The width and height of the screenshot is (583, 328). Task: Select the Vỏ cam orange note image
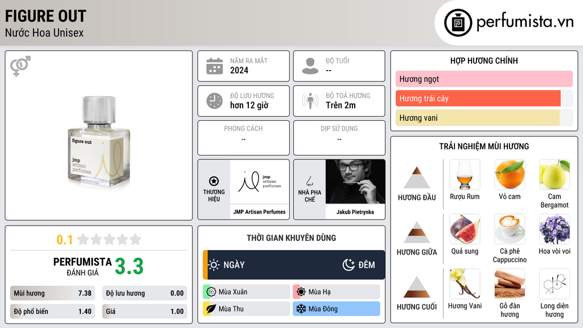tap(510, 175)
